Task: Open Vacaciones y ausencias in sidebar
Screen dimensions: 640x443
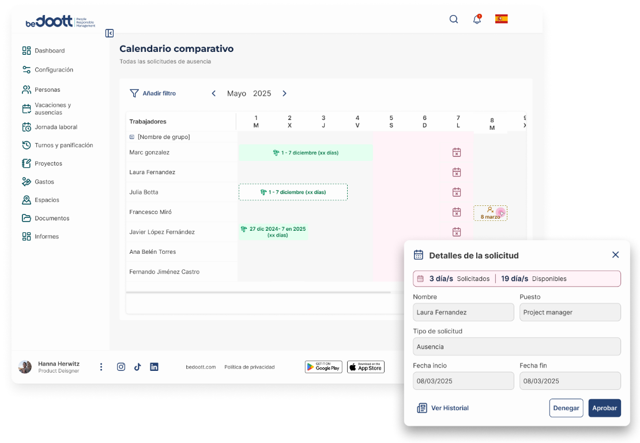Action: click(52, 108)
